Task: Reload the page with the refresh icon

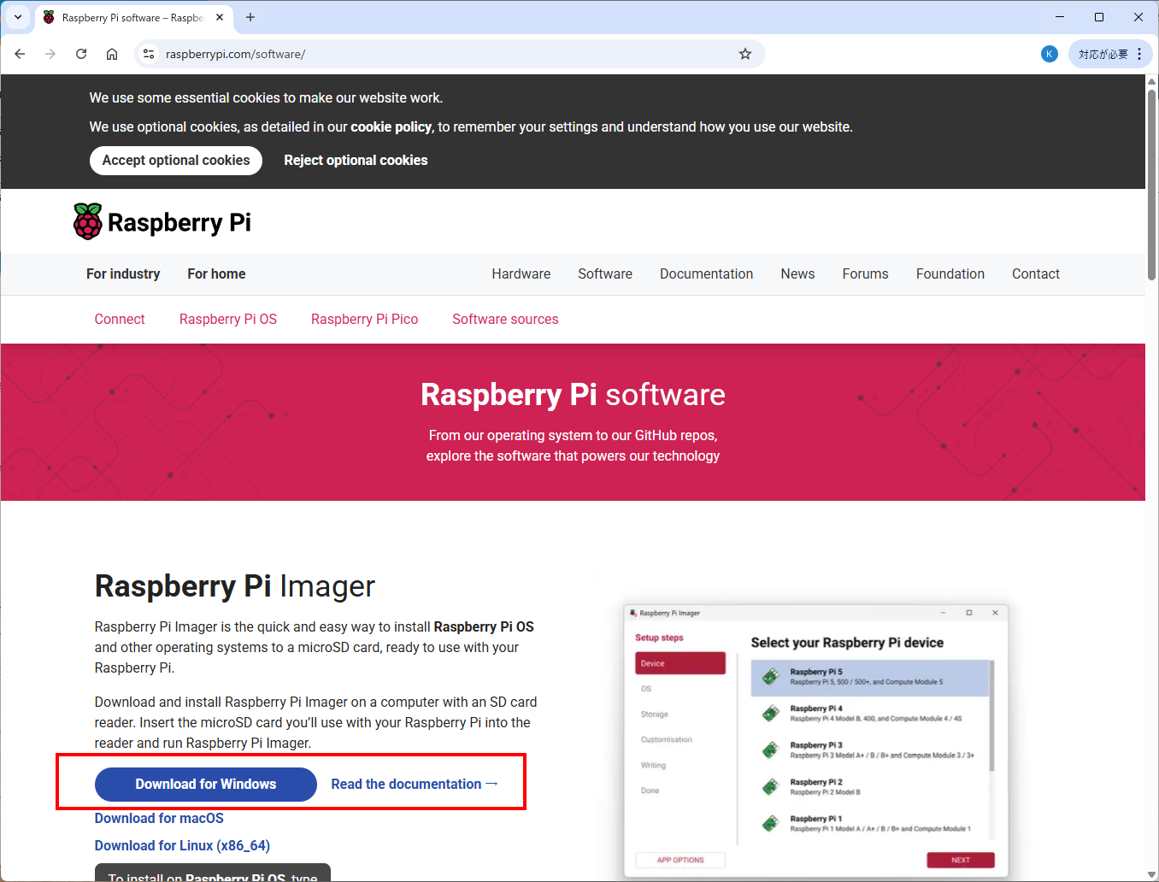Action: point(81,54)
